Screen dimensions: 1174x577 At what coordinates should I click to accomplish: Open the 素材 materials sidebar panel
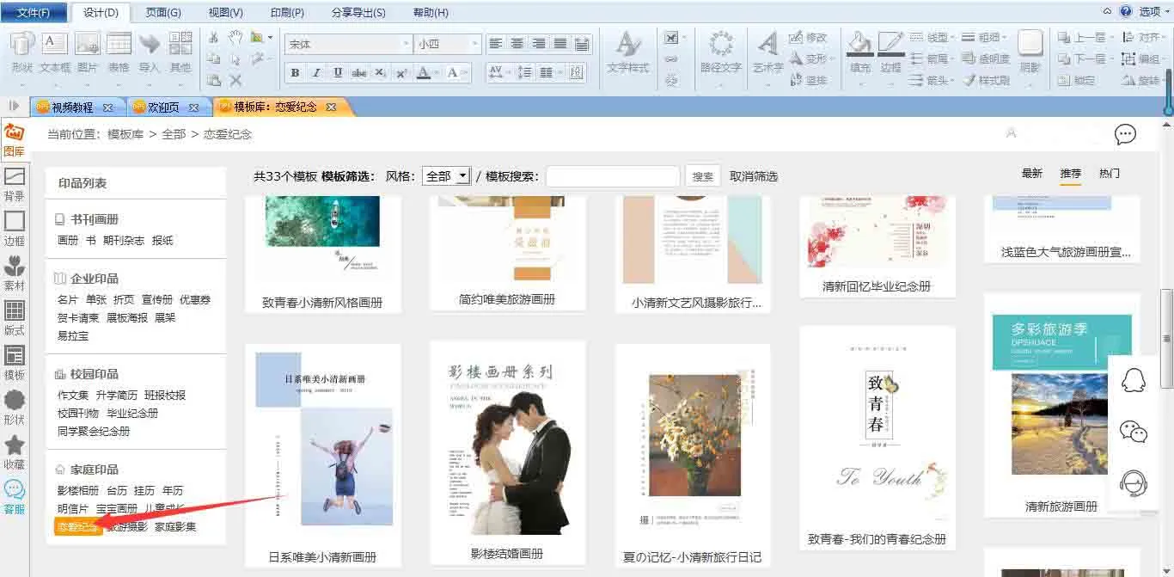click(x=15, y=273)
